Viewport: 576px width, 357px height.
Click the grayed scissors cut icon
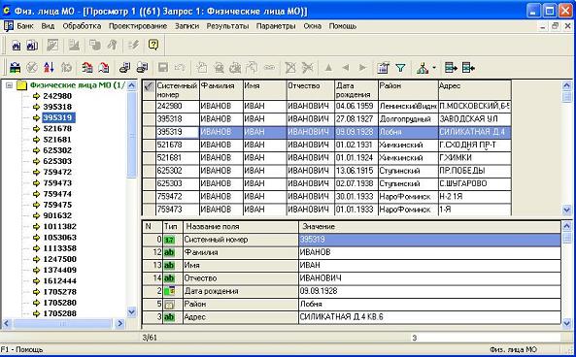[308, 68]
